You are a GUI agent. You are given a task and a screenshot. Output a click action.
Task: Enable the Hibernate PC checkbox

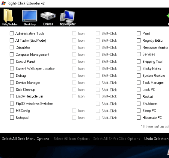coord(139,118)
